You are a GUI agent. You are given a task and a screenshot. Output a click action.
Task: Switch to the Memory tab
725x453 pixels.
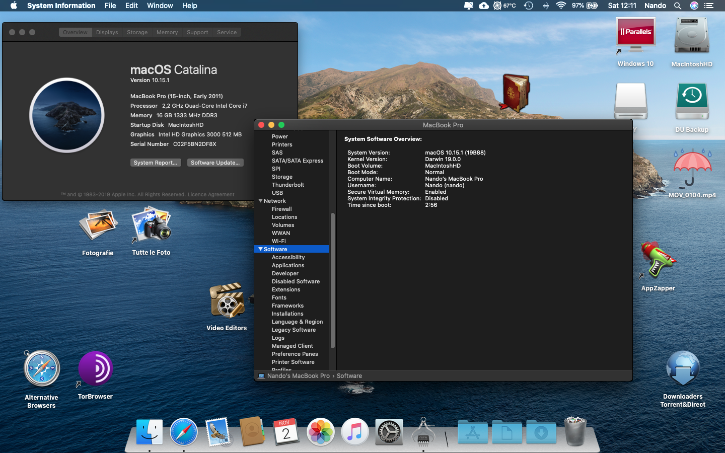[x=167, y=32]
